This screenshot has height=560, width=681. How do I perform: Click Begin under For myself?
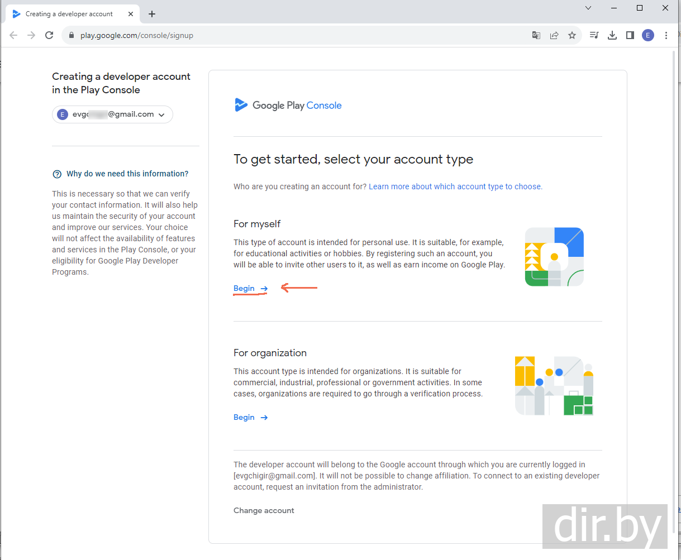pos(250,288)
